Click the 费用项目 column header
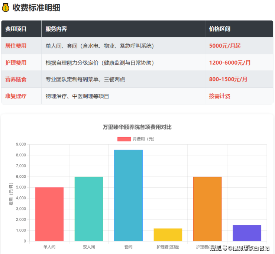275x254 pixels. point(16,29)
